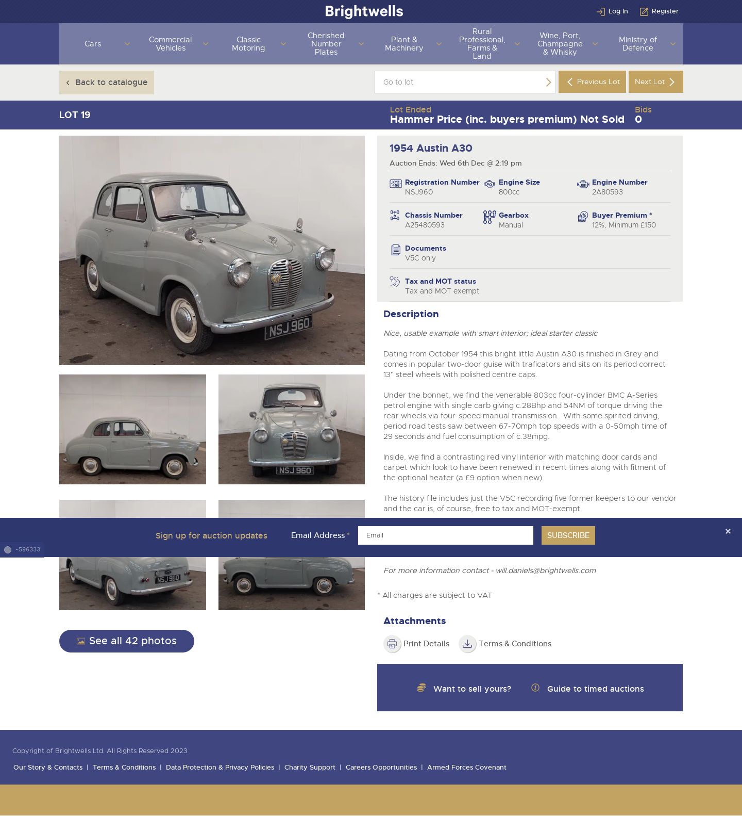Go back to catalogue
This screenshot has width=742, height=816.
pyautogui.click(x=107, y=83)
